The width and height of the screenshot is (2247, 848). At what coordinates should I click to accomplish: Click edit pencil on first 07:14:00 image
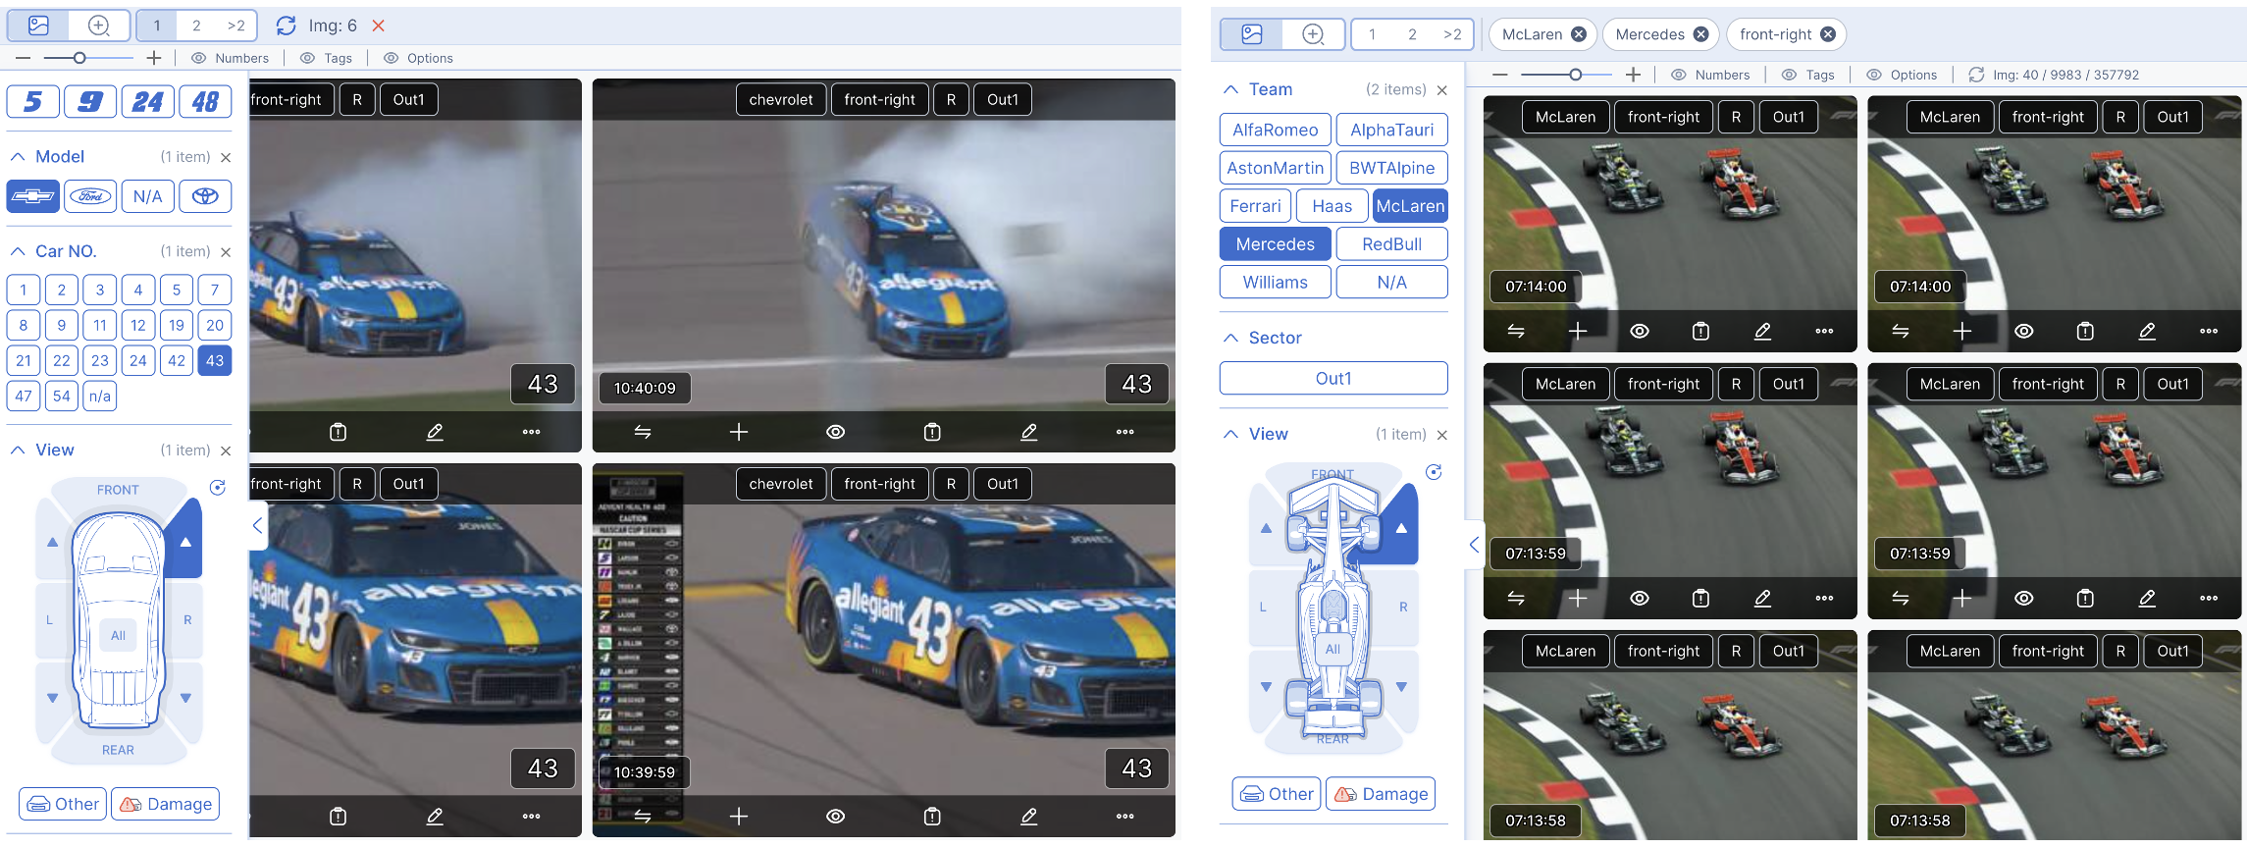coord(1762,332)
